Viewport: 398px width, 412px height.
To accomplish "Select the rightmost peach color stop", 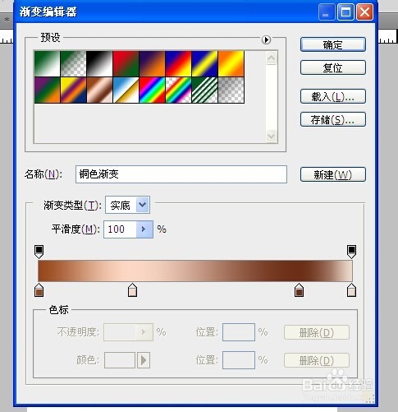I will pyautogui.click(x=351, y=290).
